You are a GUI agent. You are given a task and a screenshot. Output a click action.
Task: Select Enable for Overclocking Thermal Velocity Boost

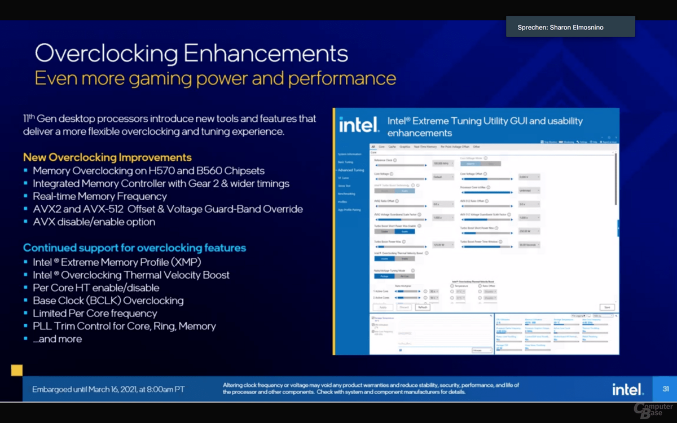point(405,258)
